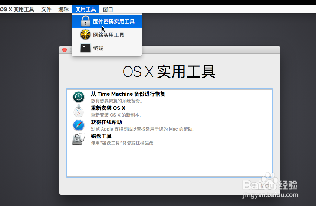Select 从 Time Machine 备份进行恢复
316x206 pixels.
[128, 94]
